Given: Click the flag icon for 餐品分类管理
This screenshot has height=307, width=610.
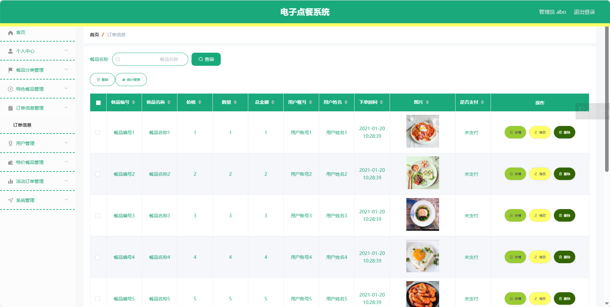Looking at the screenshot, I should [x=10, y=70].
